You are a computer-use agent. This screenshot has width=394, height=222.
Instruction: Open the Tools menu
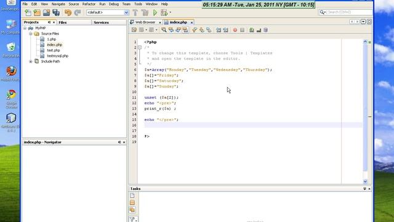coord(138,4)
